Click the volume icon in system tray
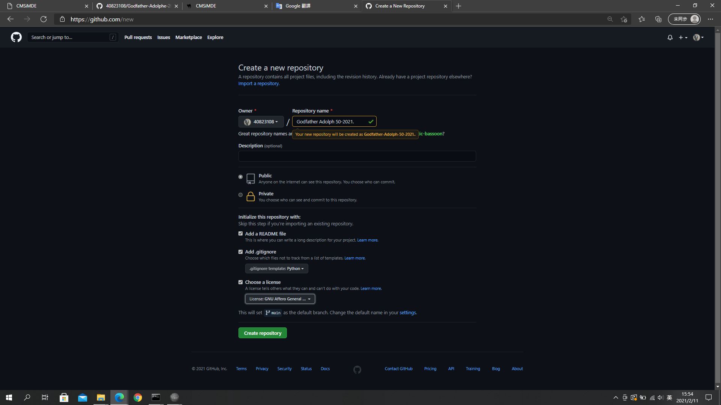 (x=661, y=397)
